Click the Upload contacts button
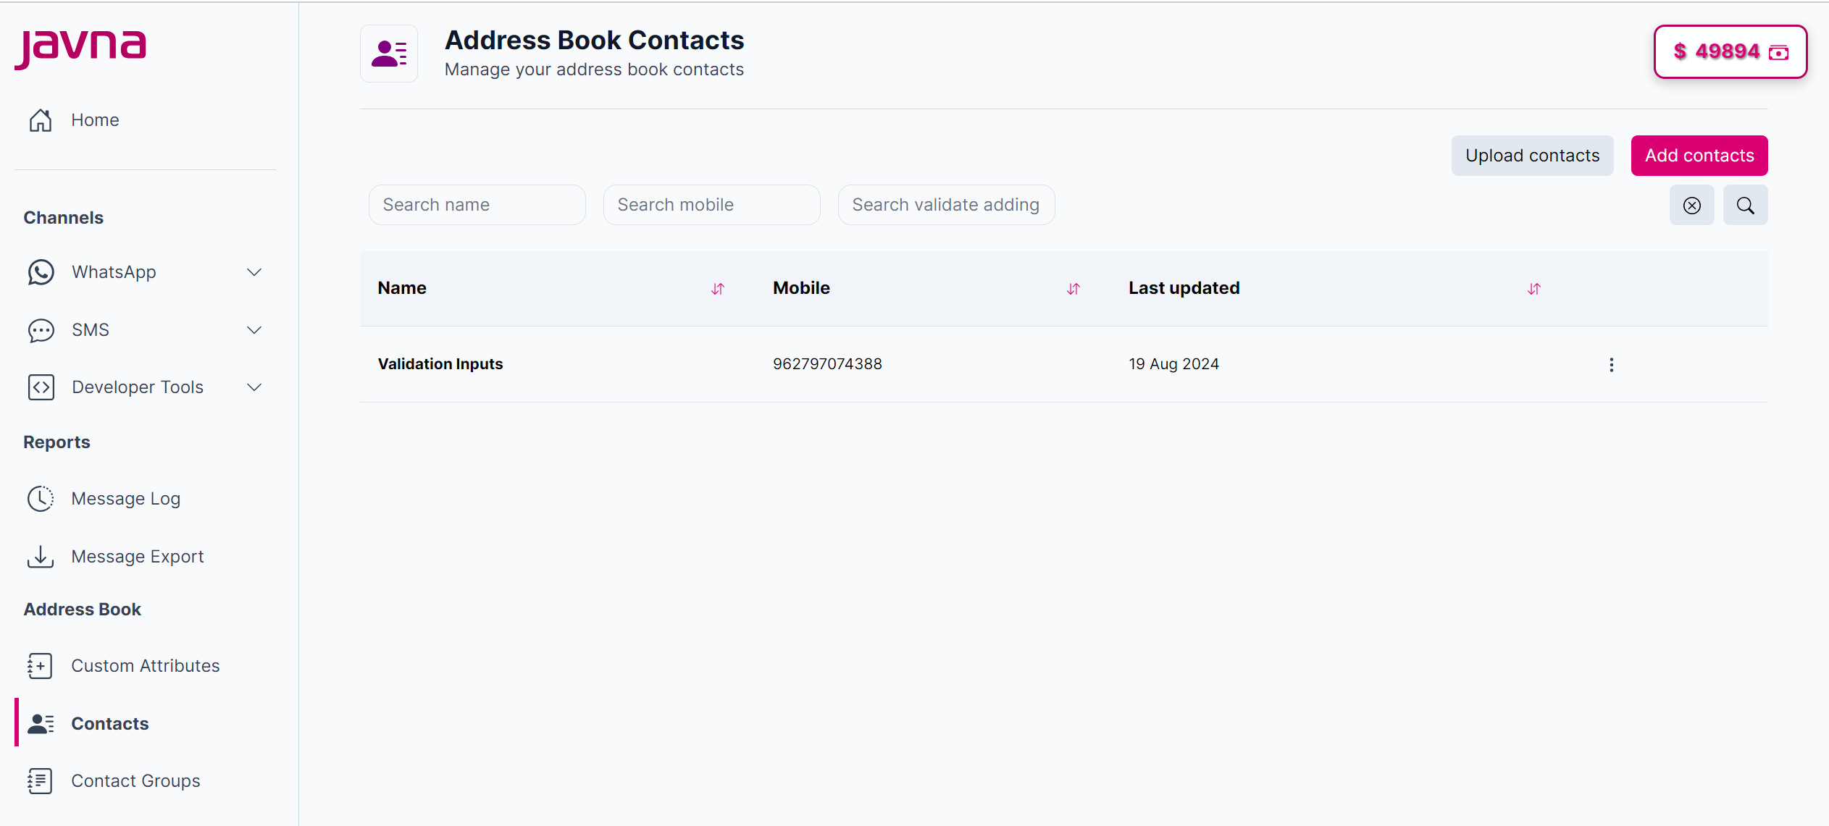 pos(1532,155)
